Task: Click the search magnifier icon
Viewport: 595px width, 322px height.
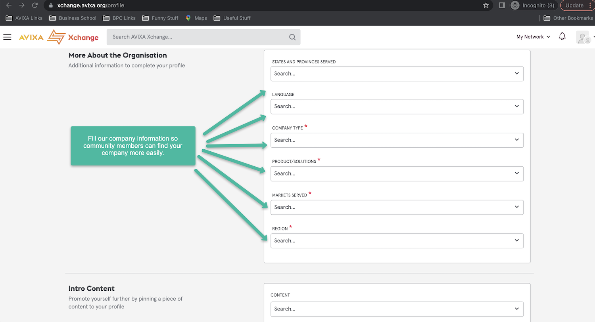Action: point(292,37)
